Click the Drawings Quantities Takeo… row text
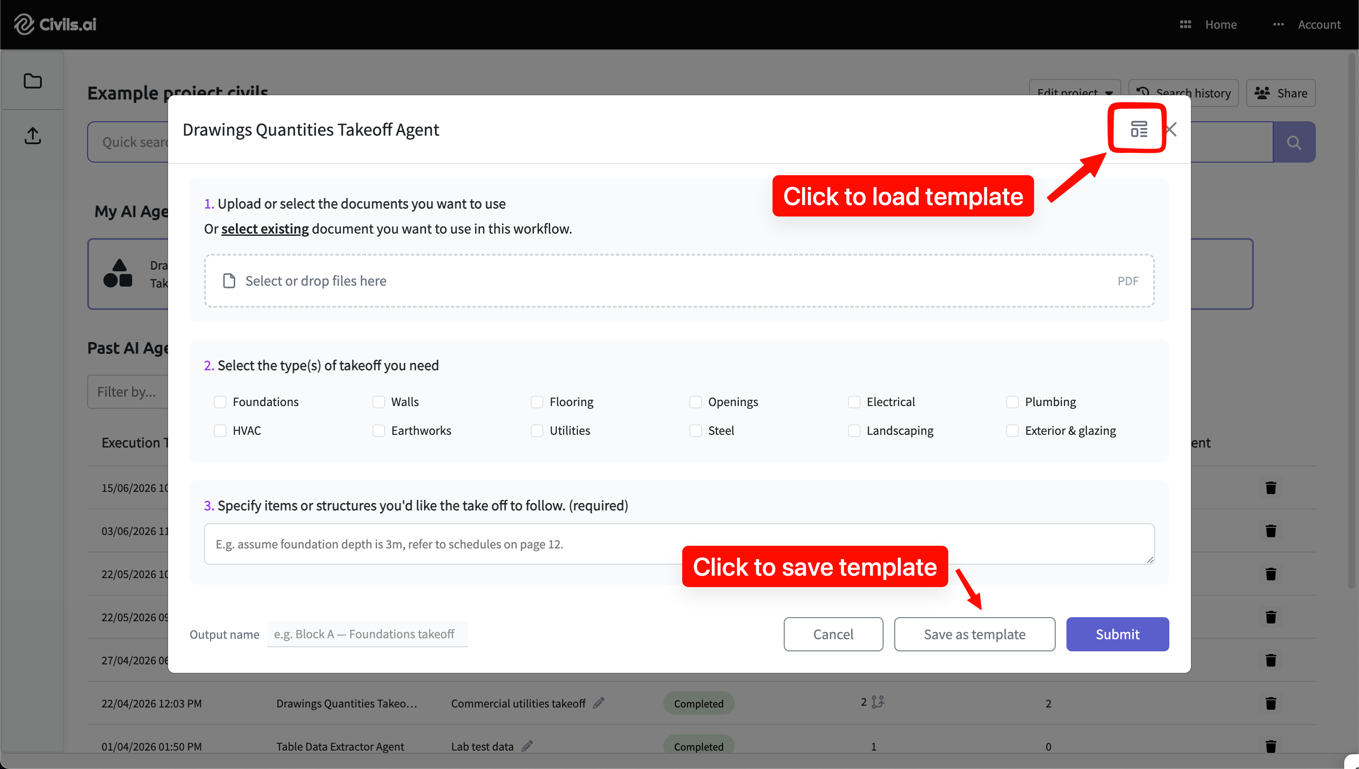Image resolution: width=1359 pixels, height=769 pixels. 346,703
